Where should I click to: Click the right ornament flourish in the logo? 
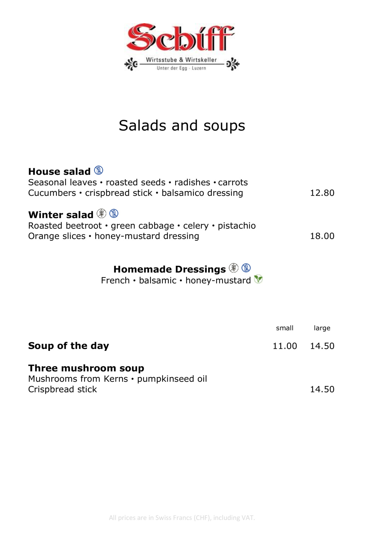pyautogui.click(x=233, y=64)
